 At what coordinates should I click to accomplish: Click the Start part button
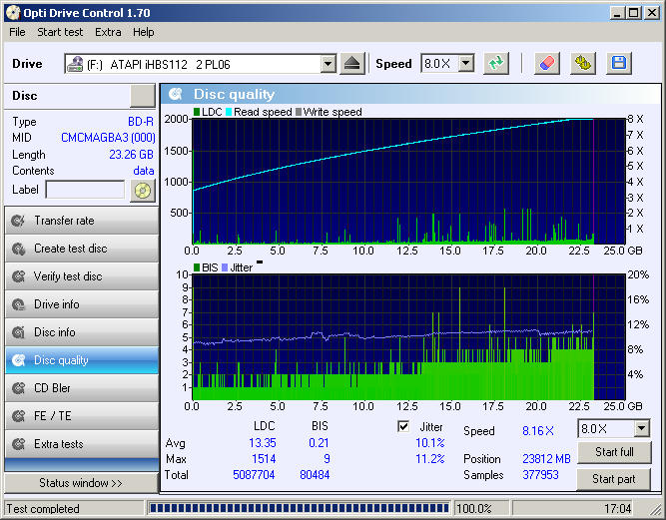point(614,479)
